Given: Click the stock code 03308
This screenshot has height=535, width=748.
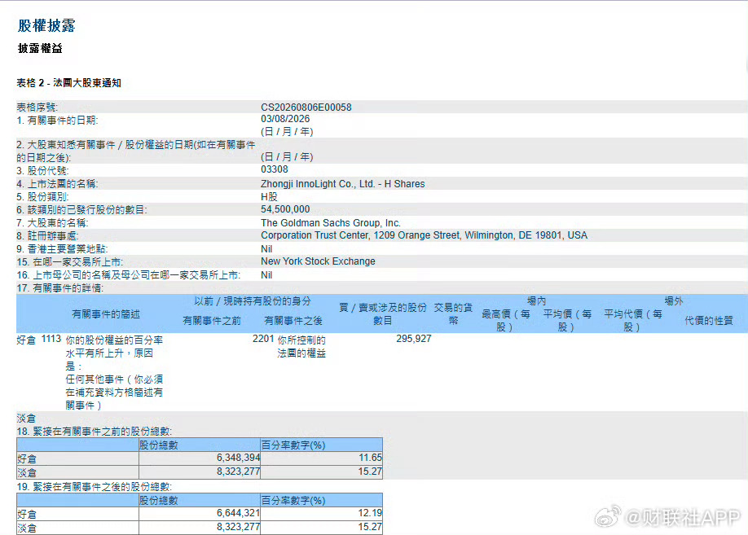Looking at the screenshot, I should [x=275, y=169].
